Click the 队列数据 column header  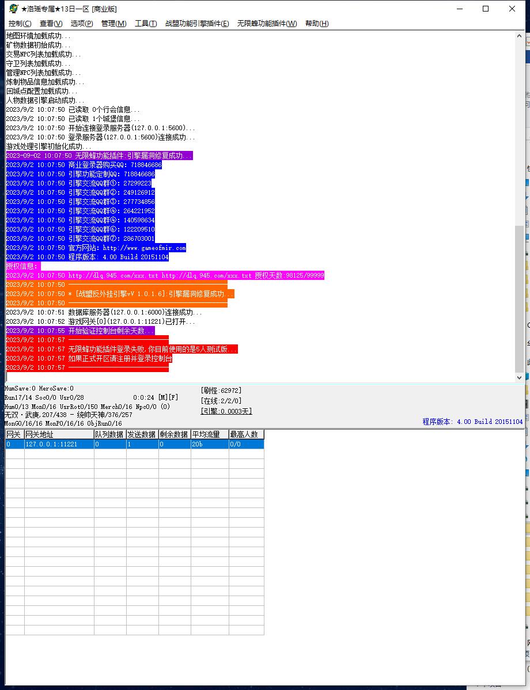click(110, 434)
